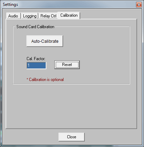
Task: Open the Logging tab
Action: [30, 16]
